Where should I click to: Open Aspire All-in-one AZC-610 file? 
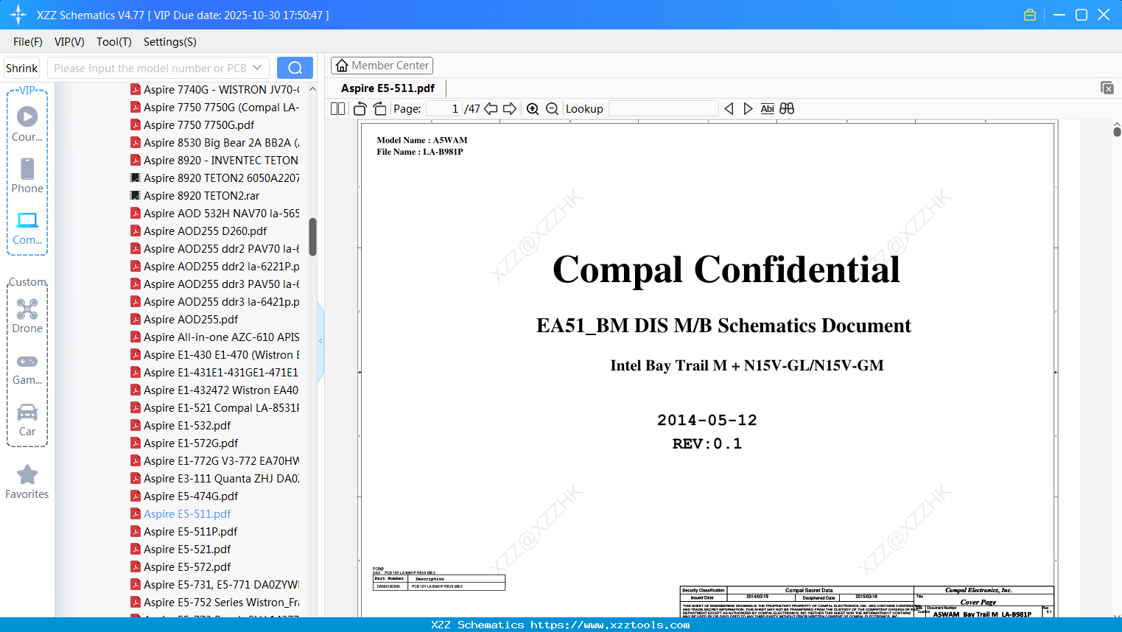coord(215,337)
